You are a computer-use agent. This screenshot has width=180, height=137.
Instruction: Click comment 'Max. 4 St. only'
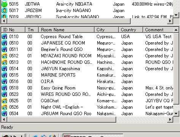coord(159,88)
